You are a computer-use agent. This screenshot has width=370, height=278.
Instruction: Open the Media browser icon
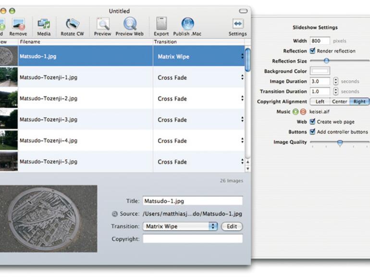44,24
